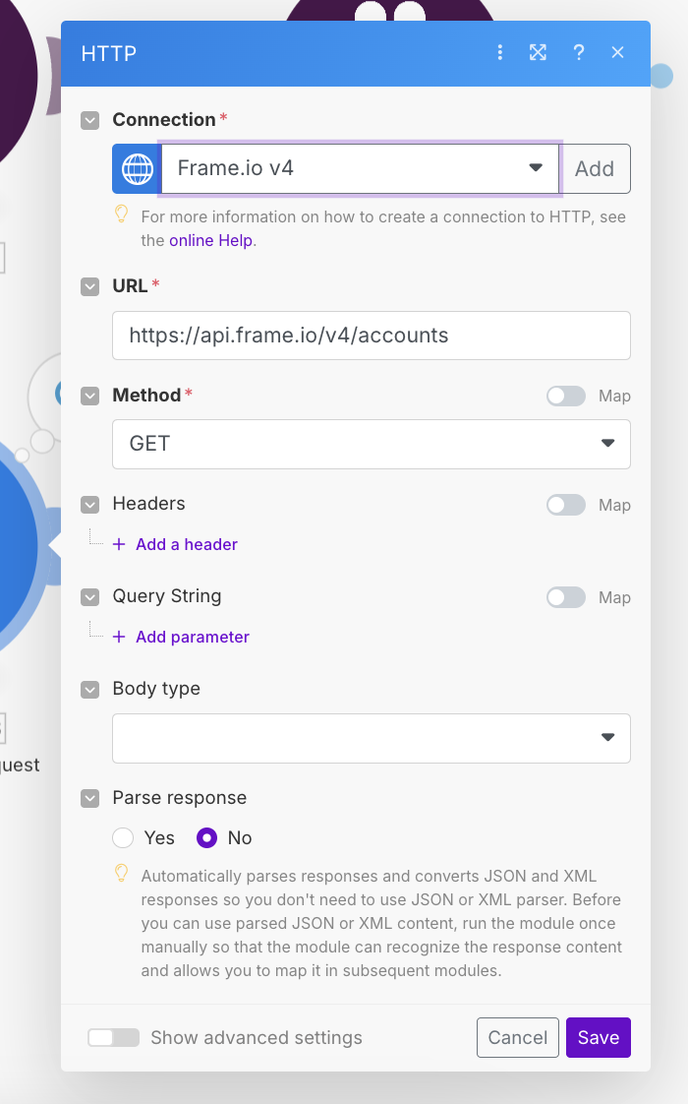Expand the HTTP dialog to fullscreen
This screenshot has width=688, height=1104.
(539, 53)
